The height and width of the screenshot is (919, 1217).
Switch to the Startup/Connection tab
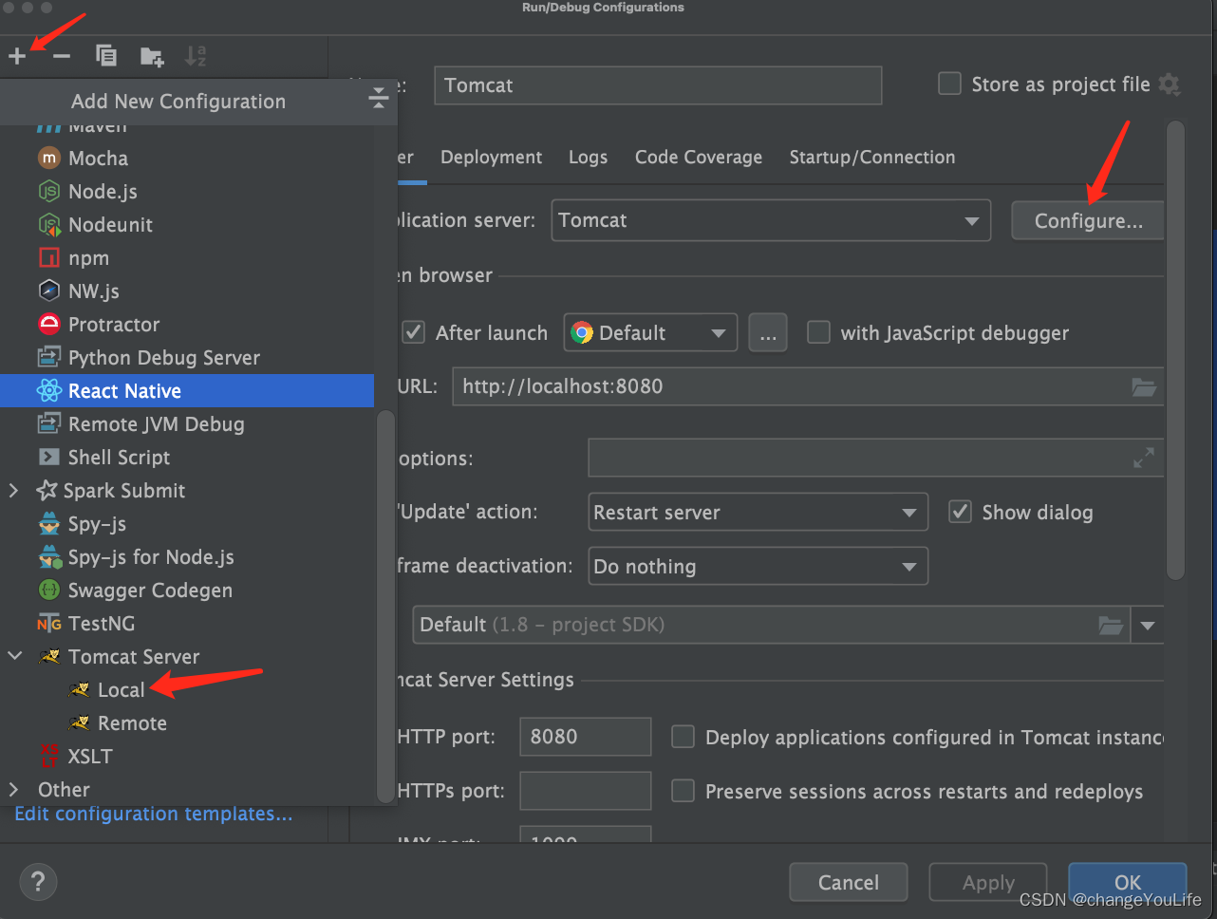pyautogui.click(x=872, y=157)
